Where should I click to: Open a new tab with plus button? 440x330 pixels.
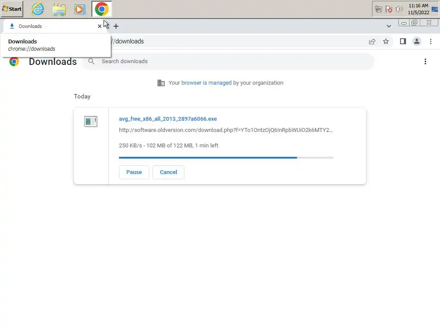tap(116, 26)
